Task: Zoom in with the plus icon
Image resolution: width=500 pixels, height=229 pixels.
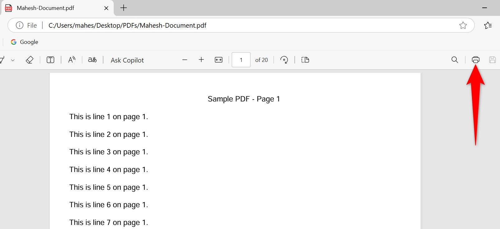Action: point(201,60)
